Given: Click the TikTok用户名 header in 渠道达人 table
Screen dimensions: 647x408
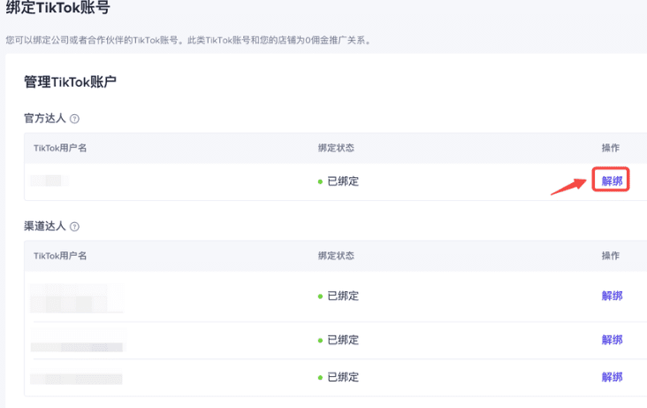Looking at the screenshot, I should click(60, 256).
